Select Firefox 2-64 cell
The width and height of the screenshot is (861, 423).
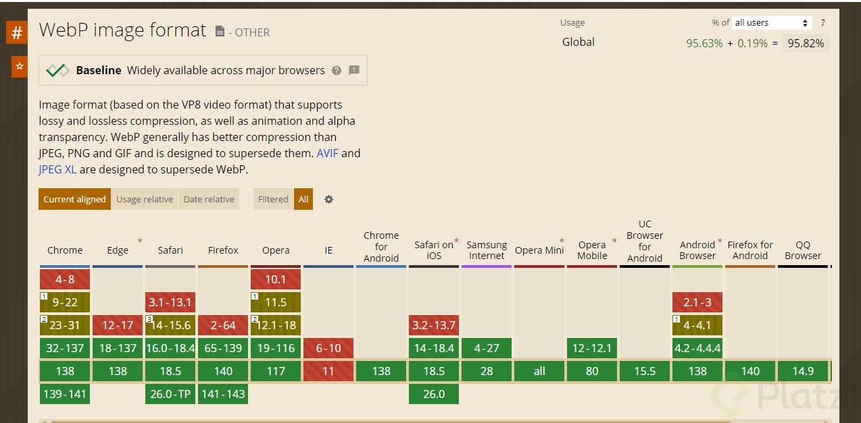[x=223, y=325]
